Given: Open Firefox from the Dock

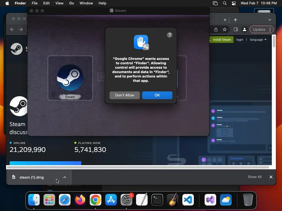Looking at the screenshot, I should click(80, 200).
